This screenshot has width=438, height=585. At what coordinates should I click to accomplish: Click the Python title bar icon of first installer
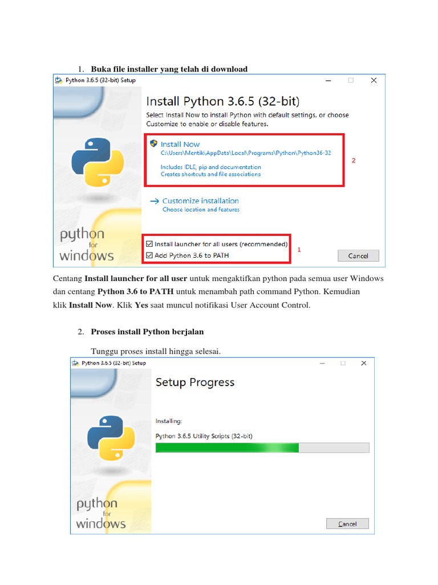(59, 81)
